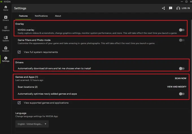Click the user avatar icon

click(178, 8)
